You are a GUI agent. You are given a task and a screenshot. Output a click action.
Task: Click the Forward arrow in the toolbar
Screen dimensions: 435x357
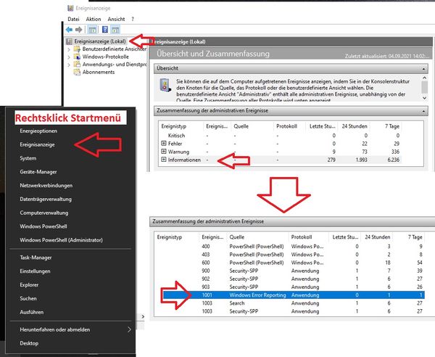pyautogui.click(x=80, y=30)
